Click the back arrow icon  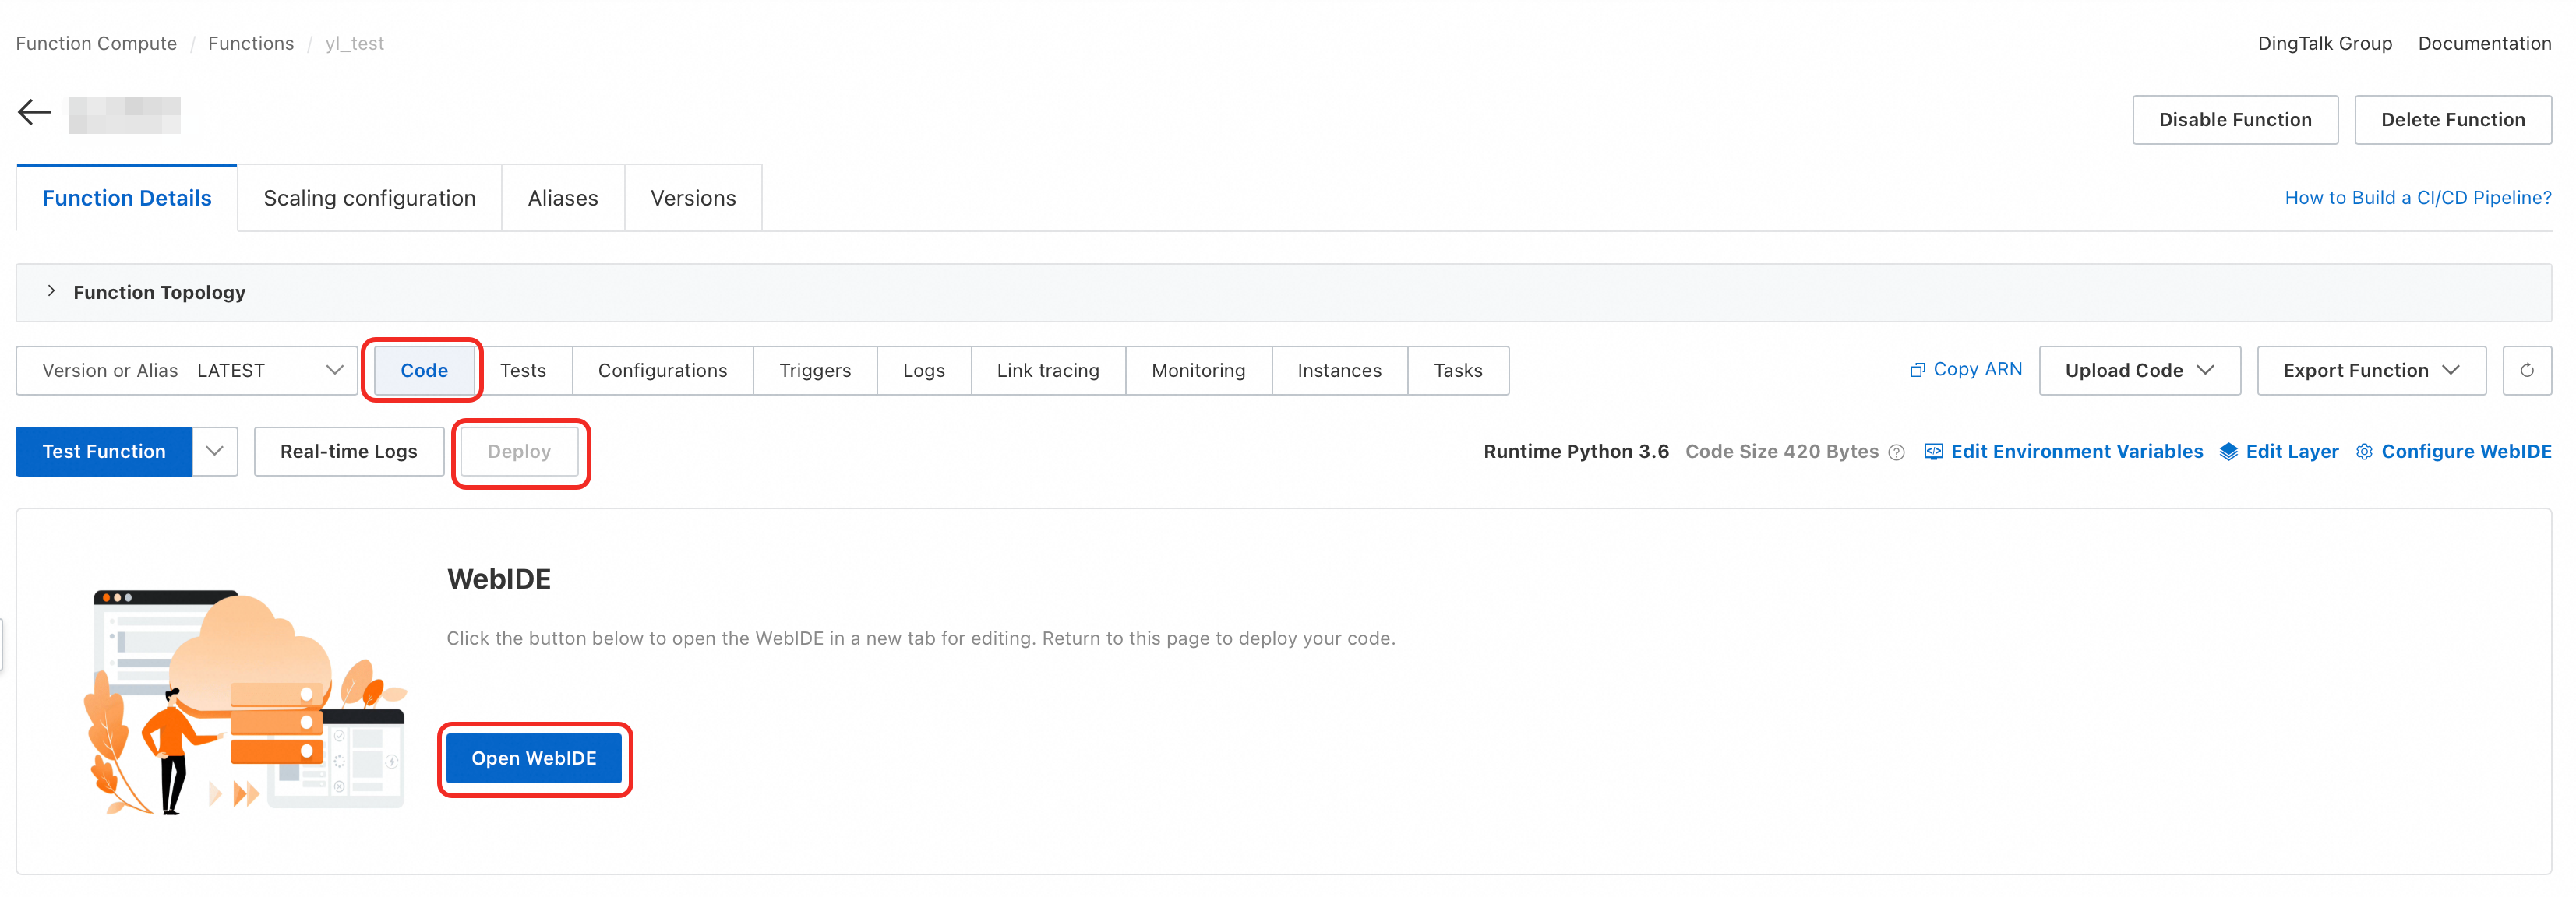35,112
